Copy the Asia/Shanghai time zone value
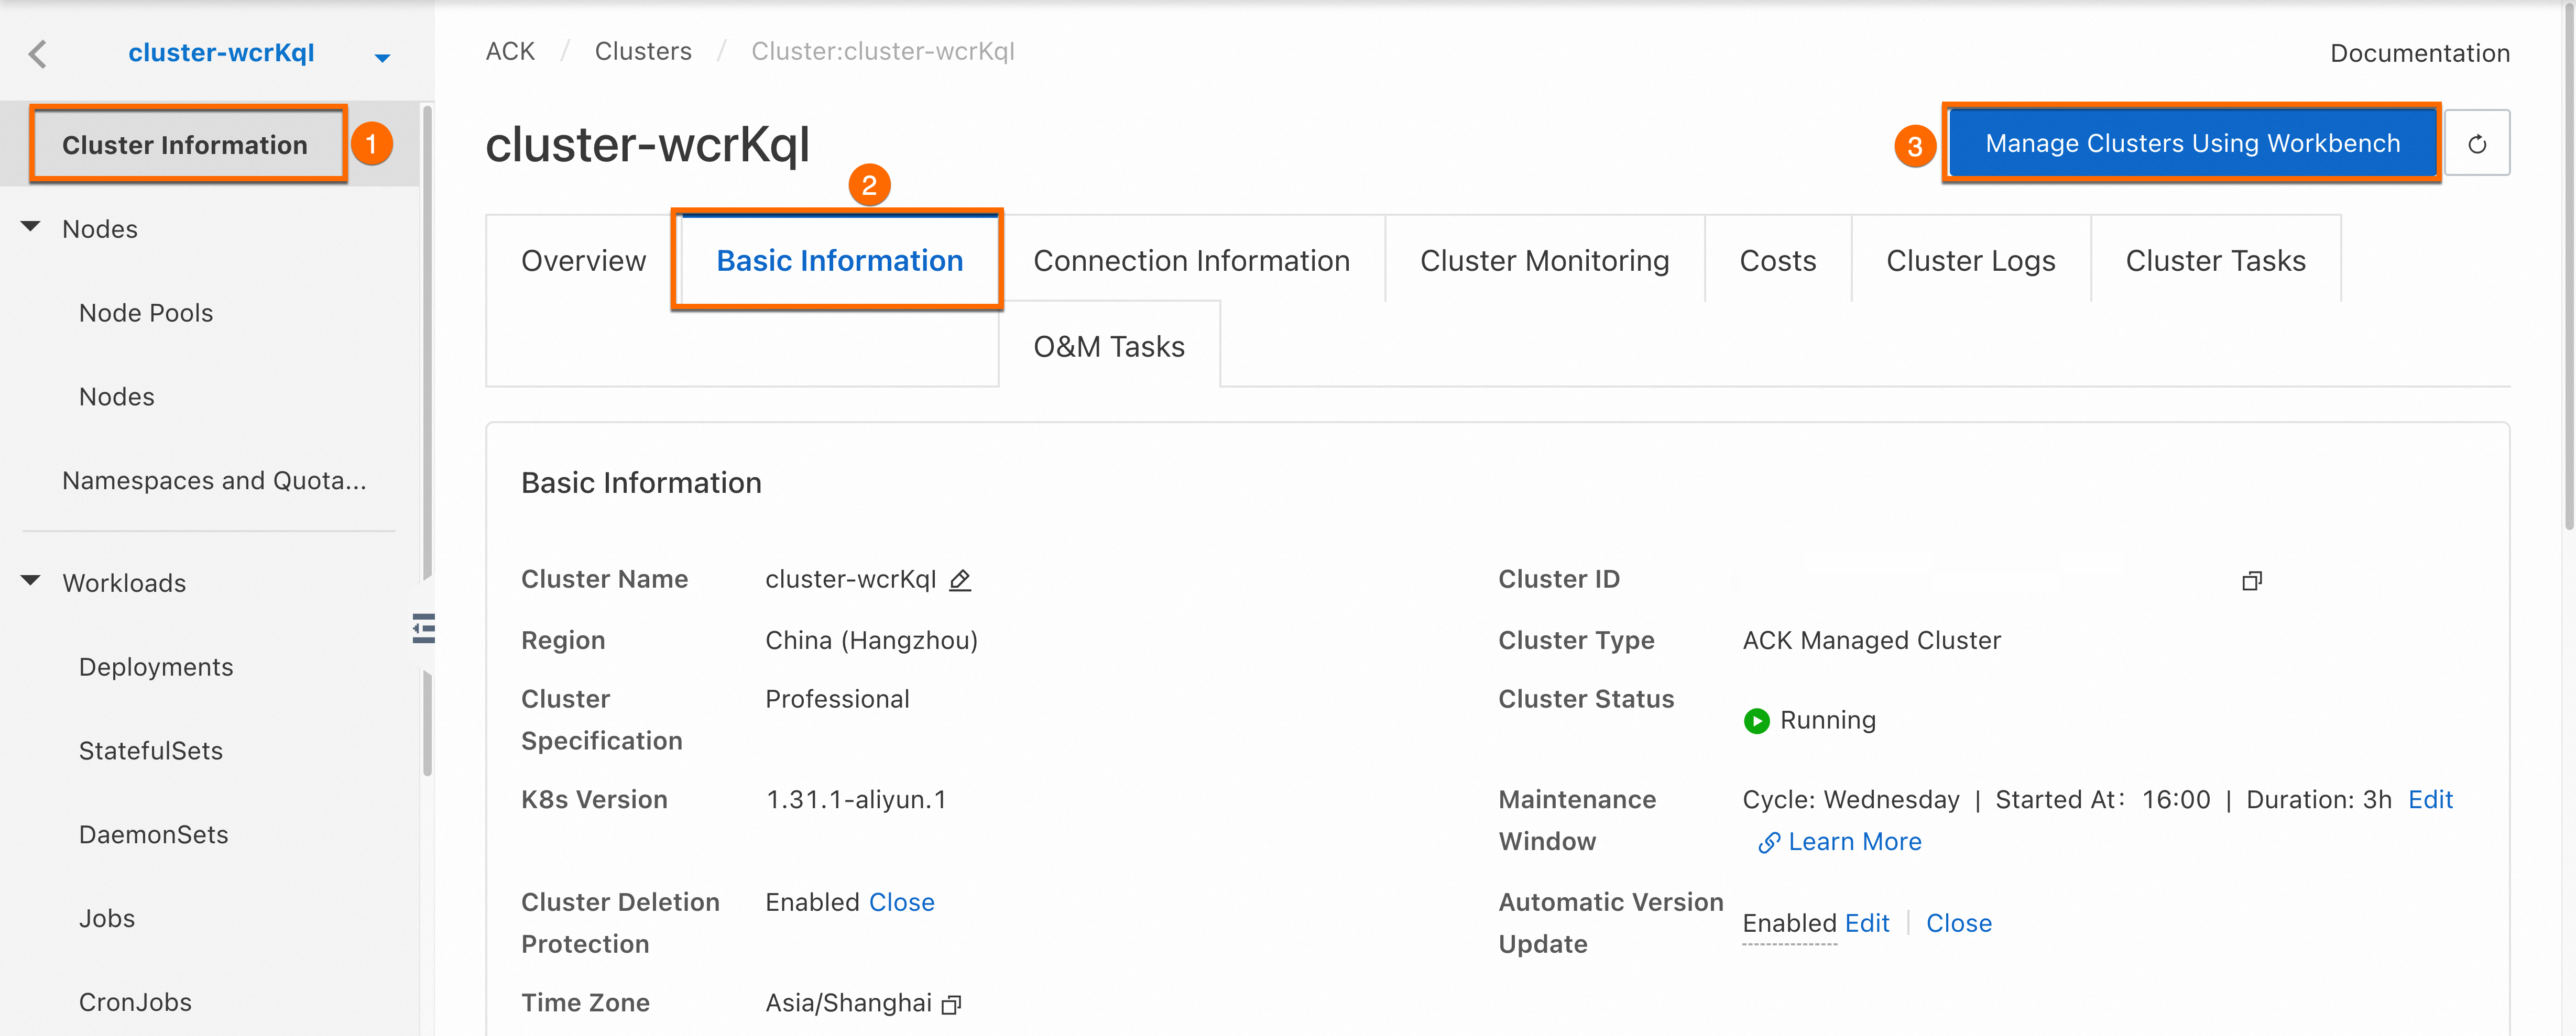Image resolution: width=2576 pixels, height=1036 pixels. (952, 1004)
